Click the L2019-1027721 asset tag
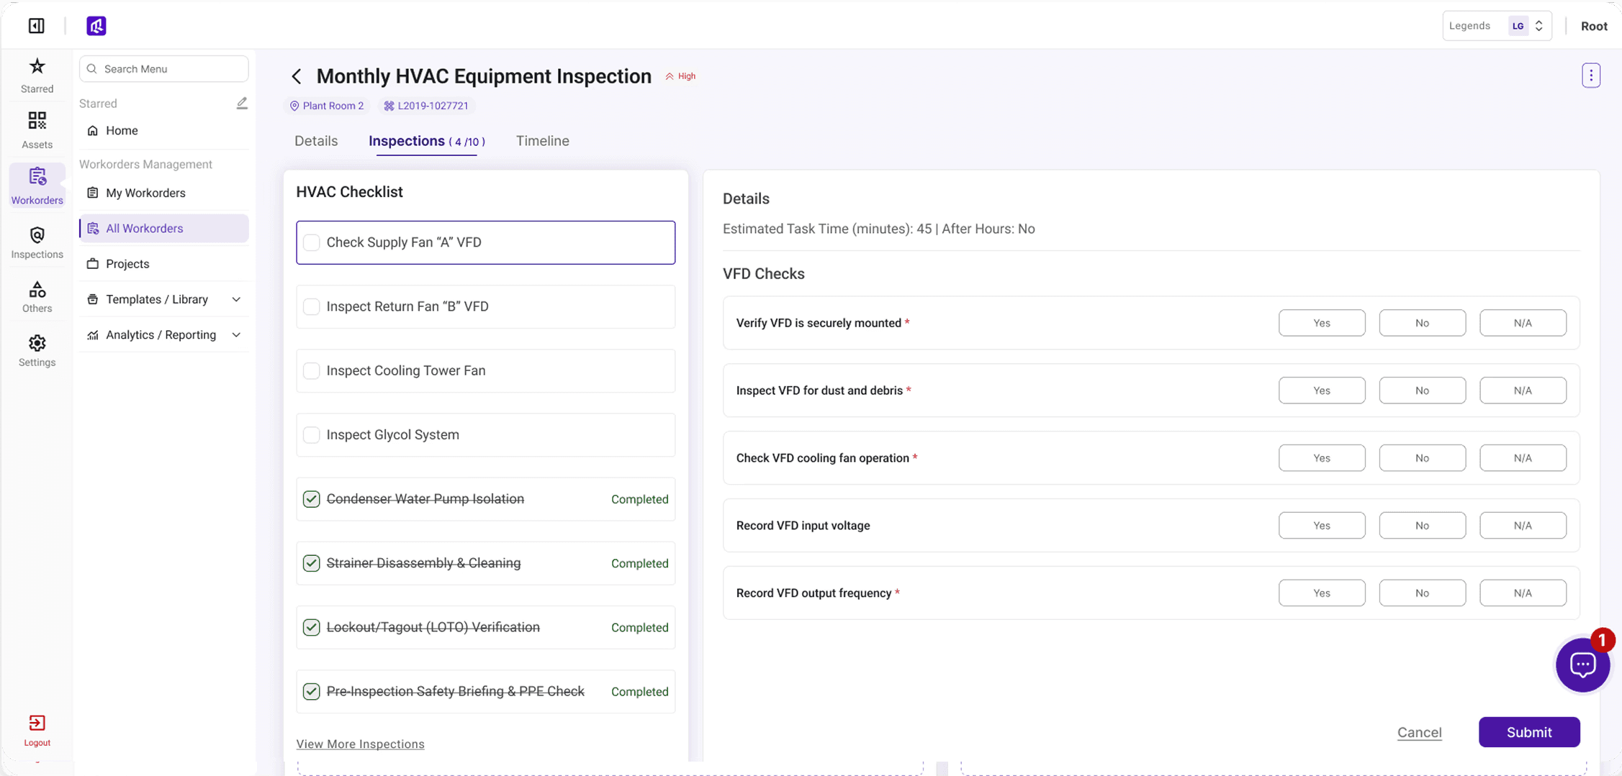Screen dimensions: 1622x776 (x=426, y=106)
